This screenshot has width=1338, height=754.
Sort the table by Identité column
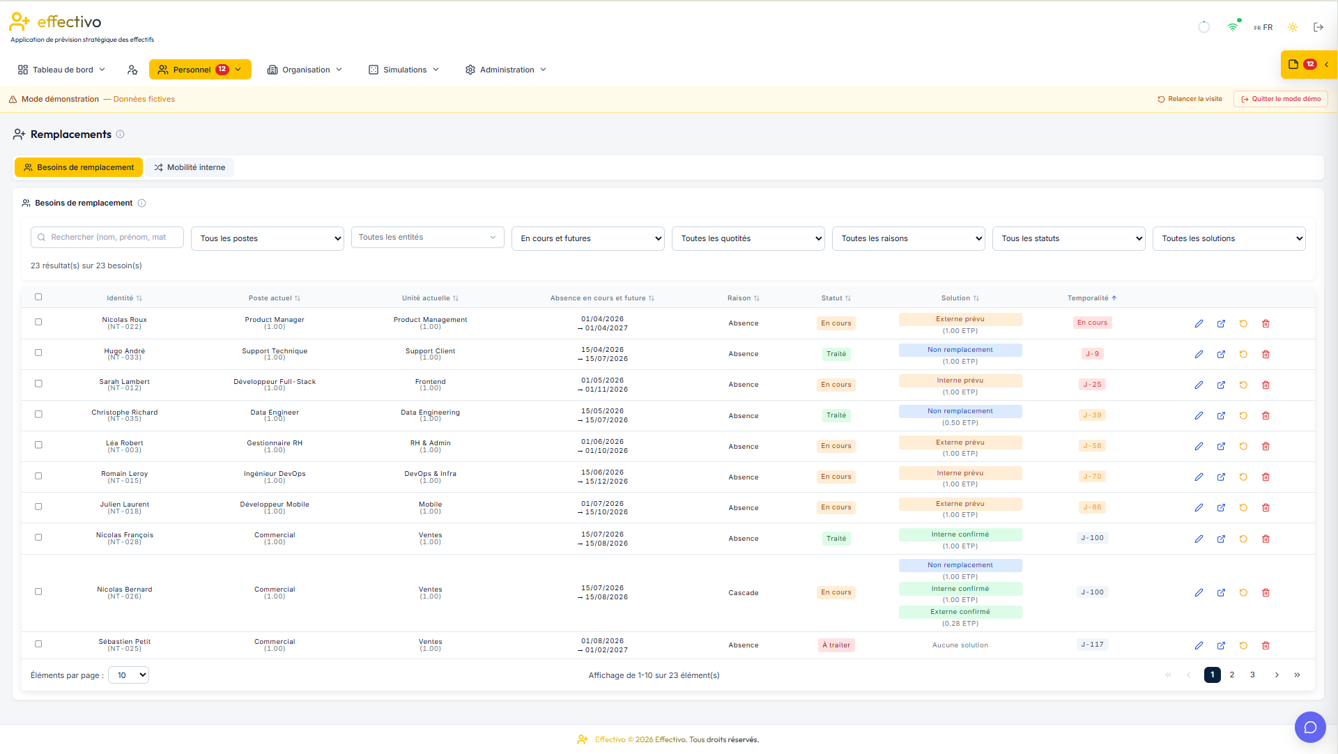(x=124, y=298)
